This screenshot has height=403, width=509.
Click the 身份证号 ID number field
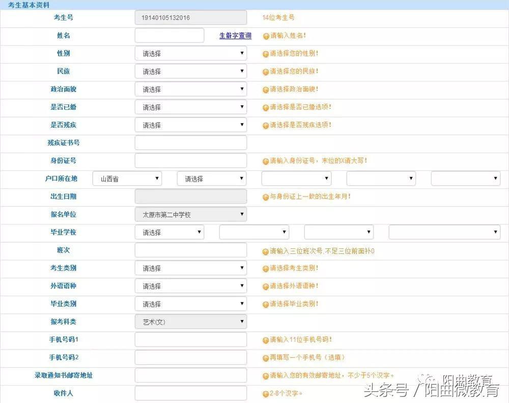pos(190,160)
